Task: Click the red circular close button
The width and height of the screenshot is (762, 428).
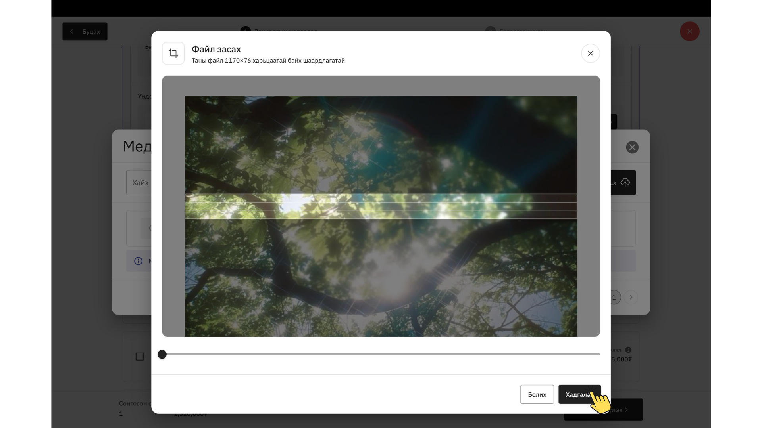Action: coord(689,31)
